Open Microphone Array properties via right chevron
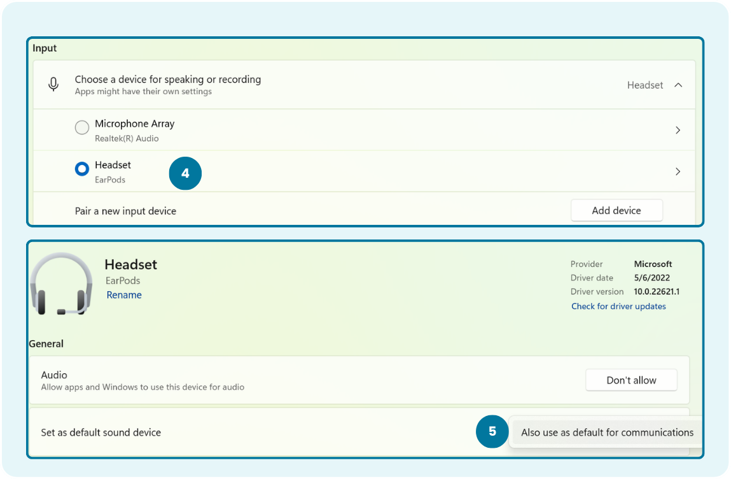Viewport: 731px width, 479px height. pos(678,130)
